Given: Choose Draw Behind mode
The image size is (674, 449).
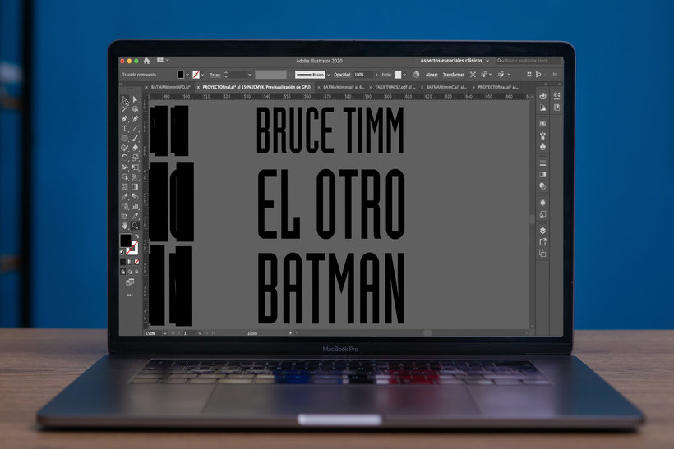Looking at the screenshot, I should (x=130, y=272).
